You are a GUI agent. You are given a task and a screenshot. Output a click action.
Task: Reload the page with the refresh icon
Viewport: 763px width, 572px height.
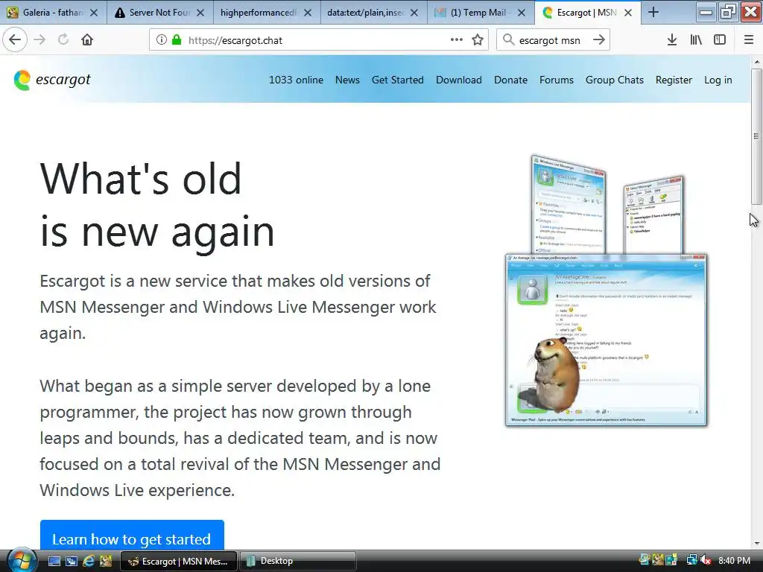tap(63, 40)
